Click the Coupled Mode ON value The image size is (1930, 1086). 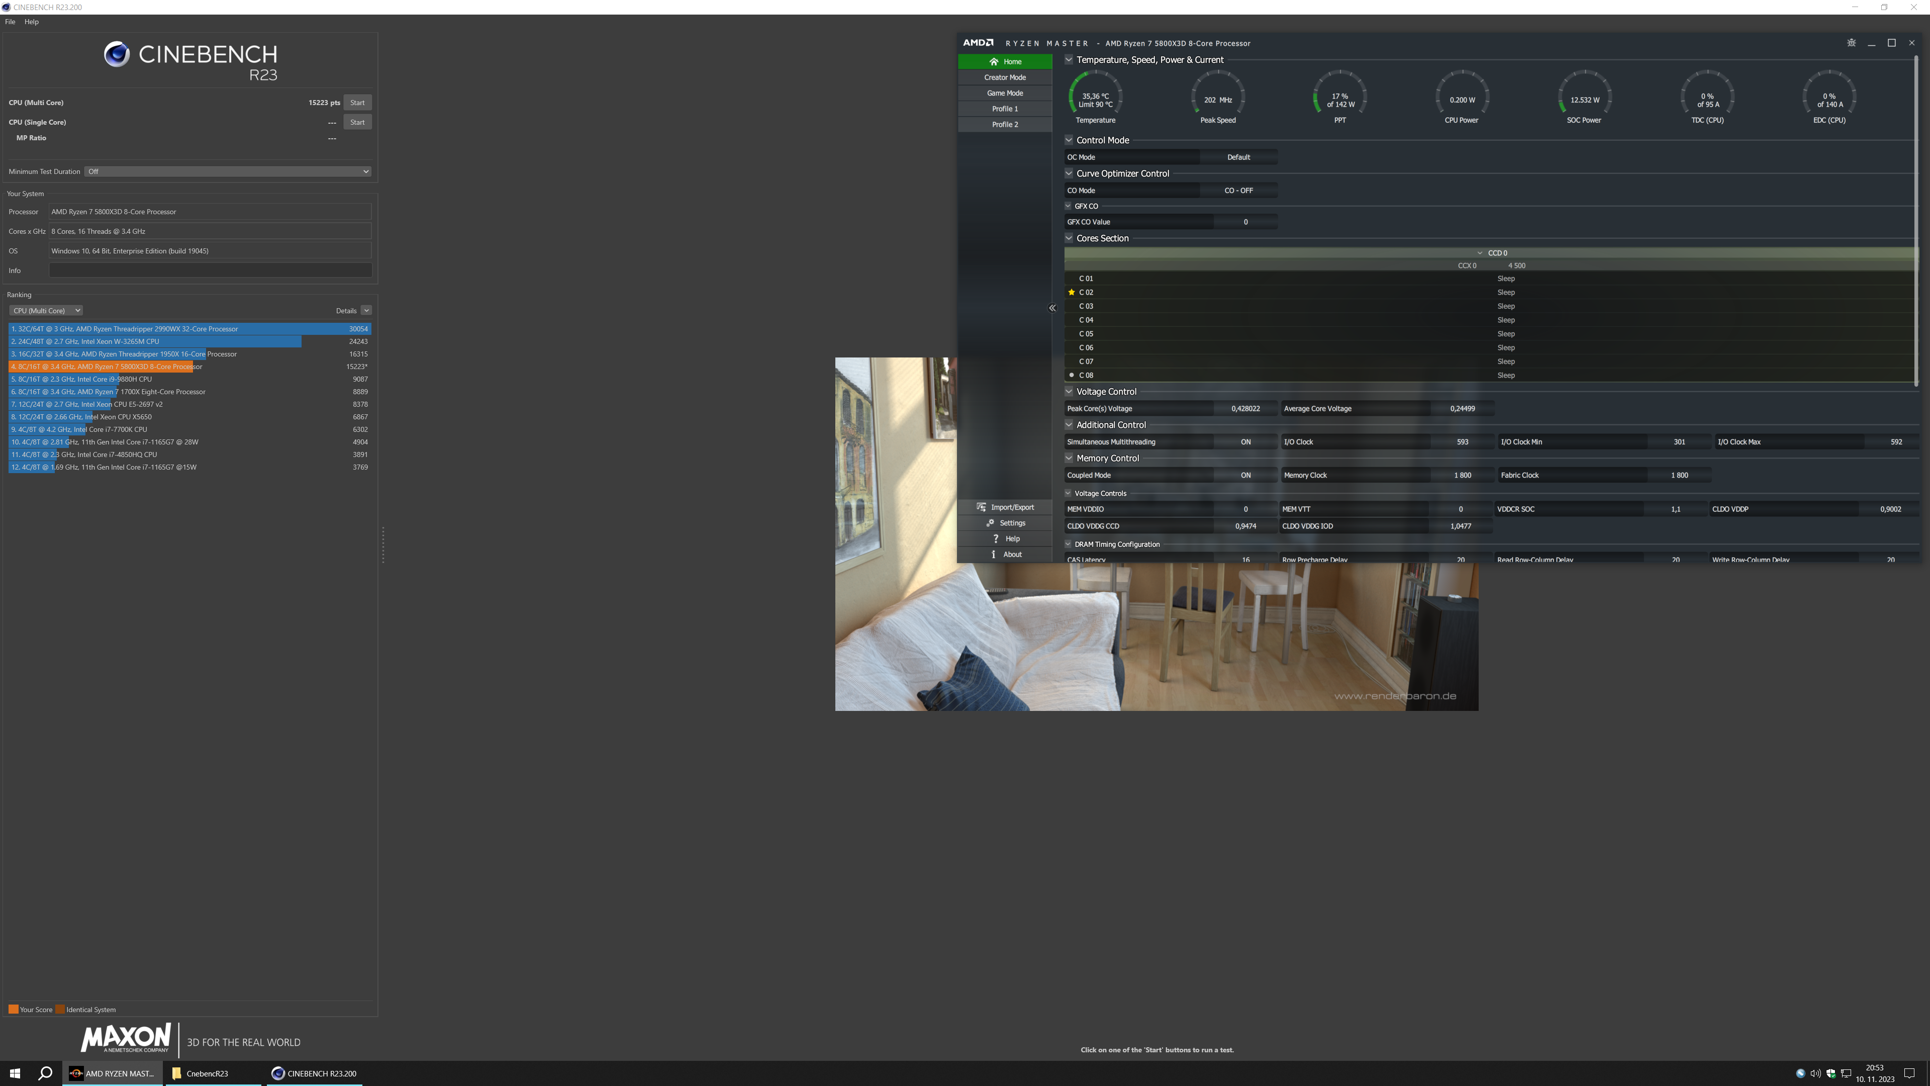click(1245, 475)
